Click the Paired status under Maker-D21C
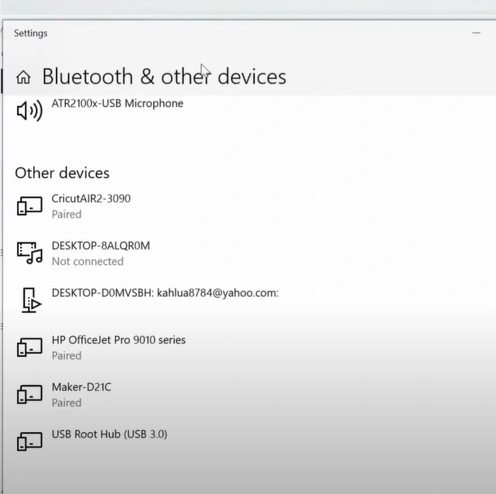The height and width of the screenshot is (494, 496). click(67, 403)
